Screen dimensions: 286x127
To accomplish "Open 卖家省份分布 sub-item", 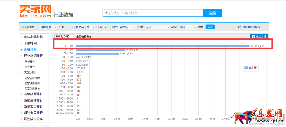I will 32,78.
